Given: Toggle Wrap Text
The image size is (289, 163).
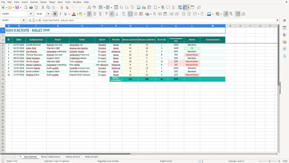Looking at the screenshot, I should (124, 14).
